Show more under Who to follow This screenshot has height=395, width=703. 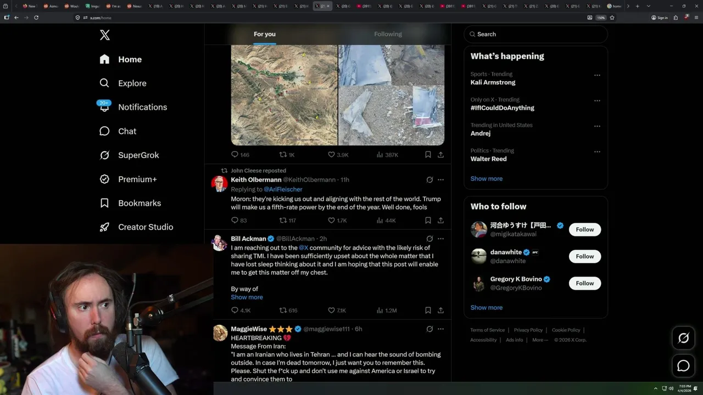point(486,307)
